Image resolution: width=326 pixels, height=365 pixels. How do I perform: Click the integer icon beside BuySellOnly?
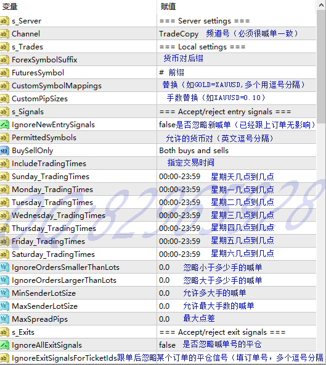coord(4,151)
